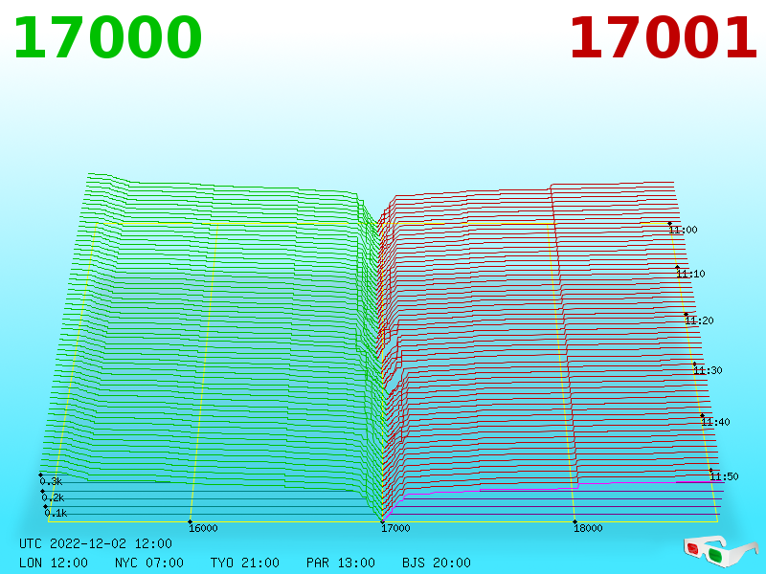
Task: Click the TYO 21:00 clock
Action: point(245,563)
